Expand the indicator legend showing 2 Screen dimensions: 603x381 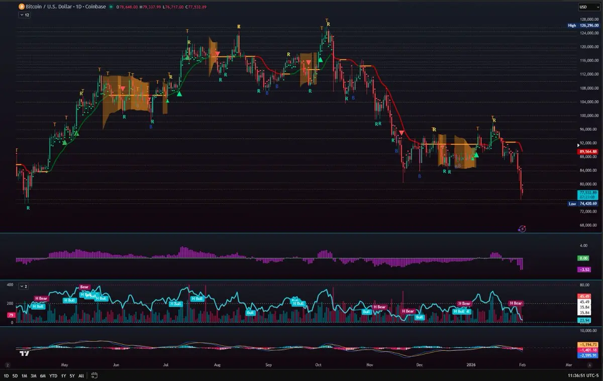click(x=24, y=286)
